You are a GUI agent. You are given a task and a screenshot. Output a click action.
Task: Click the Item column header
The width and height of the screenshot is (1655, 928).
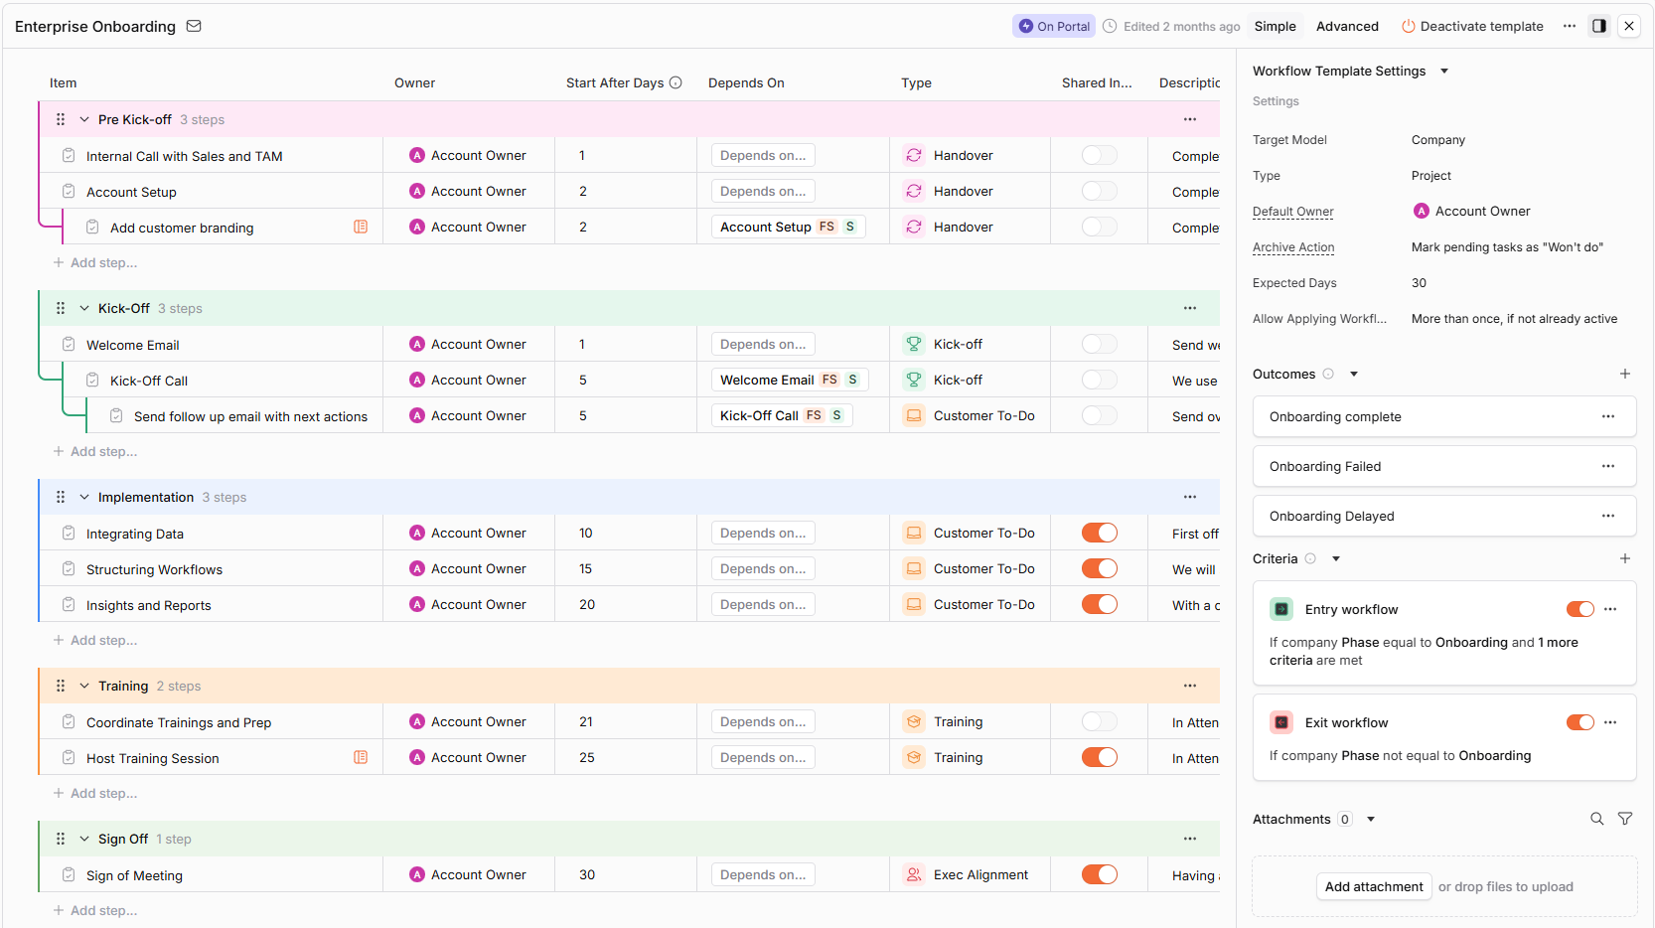pos(63,82)
